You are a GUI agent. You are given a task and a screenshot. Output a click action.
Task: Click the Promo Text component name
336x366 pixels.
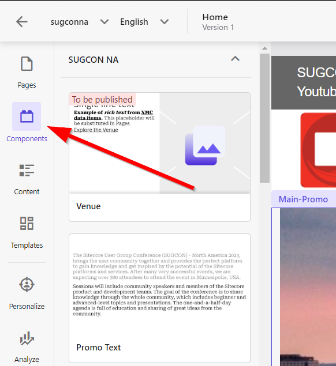click(x=99, y=348)
